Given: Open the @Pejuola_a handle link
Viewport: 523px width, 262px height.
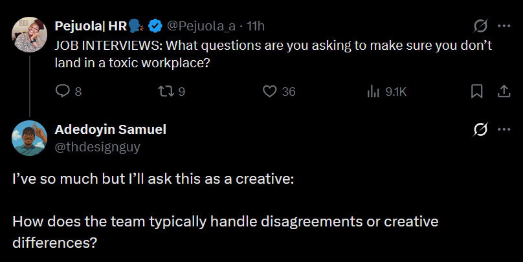Looking at the screenshot, I should click(201, 27).
